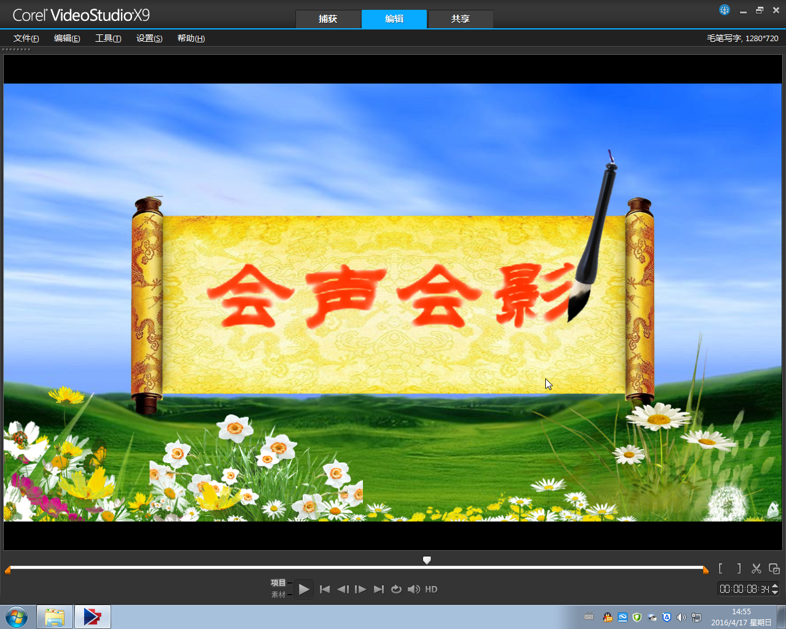Open the 设置 (Settings) menu
786x629 pixels.
pyautogui.click(x=149, y=38)
